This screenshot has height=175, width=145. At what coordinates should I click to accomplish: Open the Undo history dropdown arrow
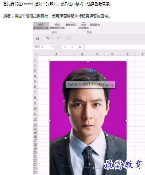point(52,38)
